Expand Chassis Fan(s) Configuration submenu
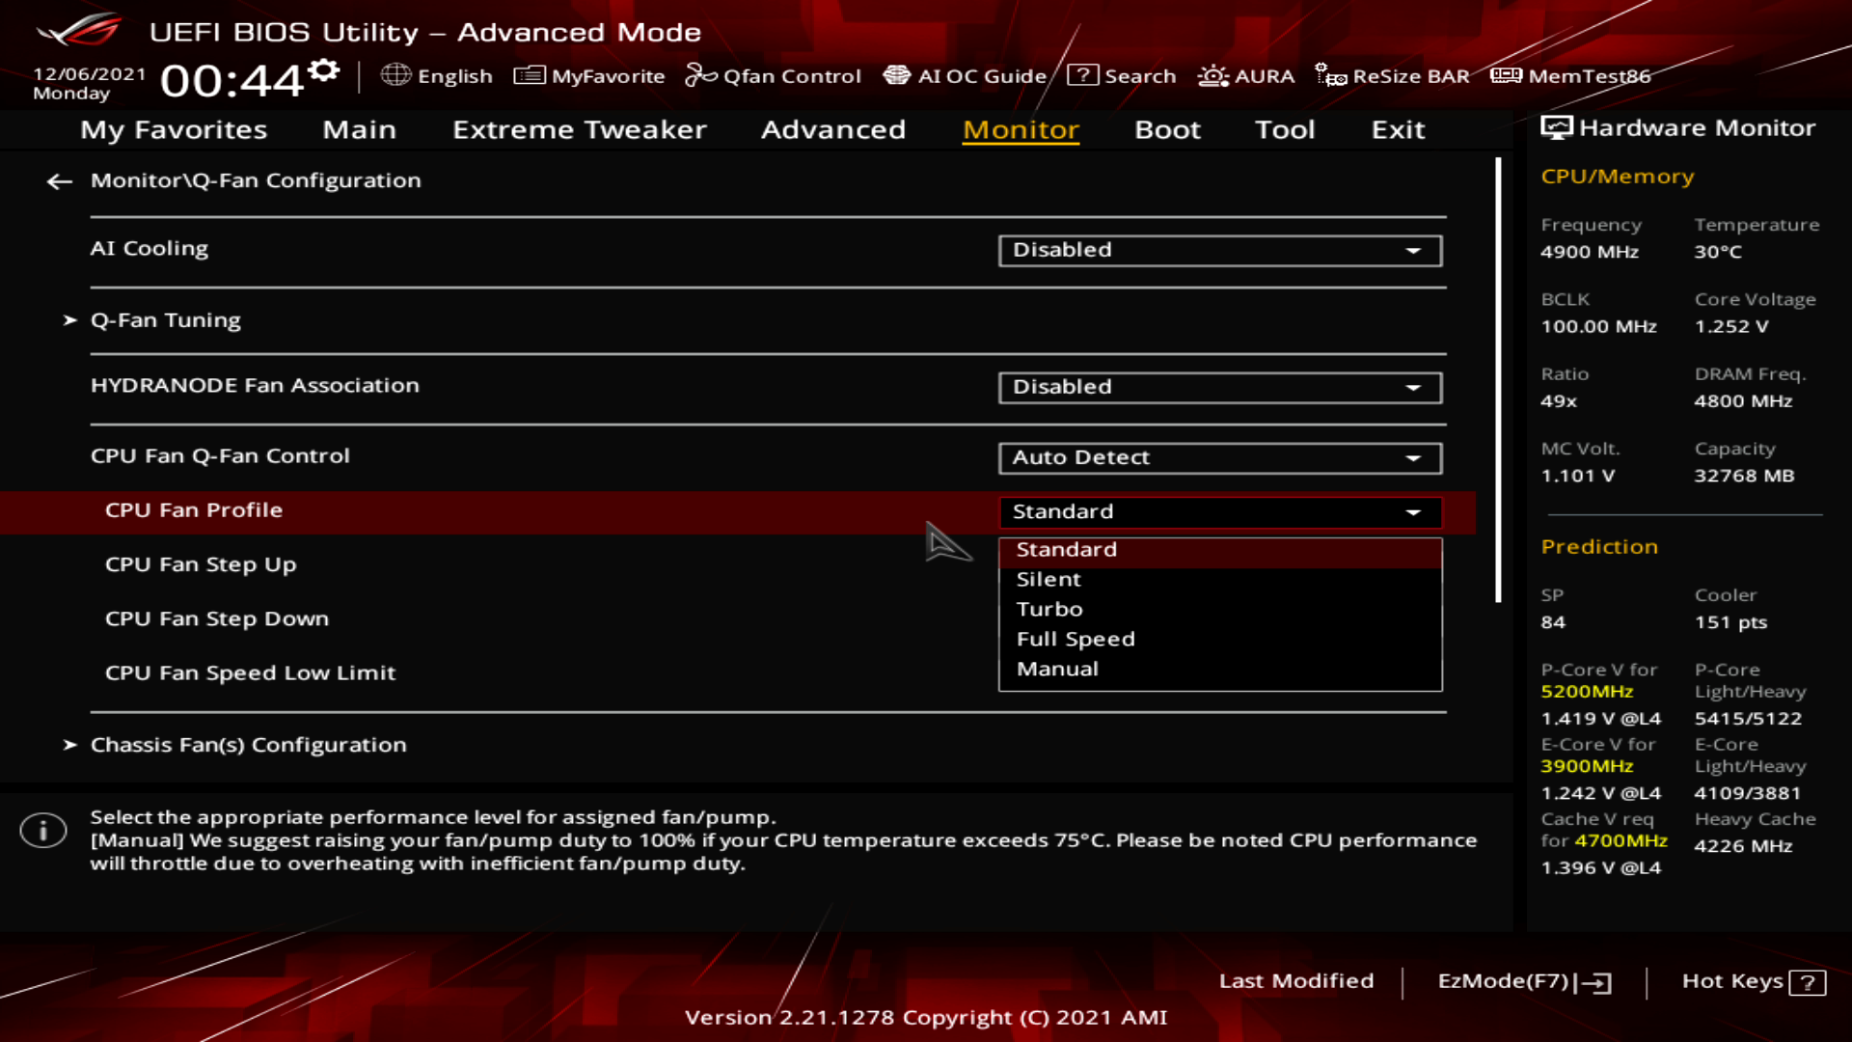Viewport: 1852px width, 1042px height. (x=248, y=745)
